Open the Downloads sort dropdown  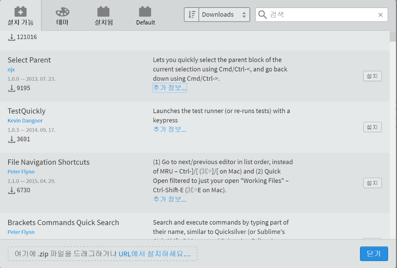224,15
